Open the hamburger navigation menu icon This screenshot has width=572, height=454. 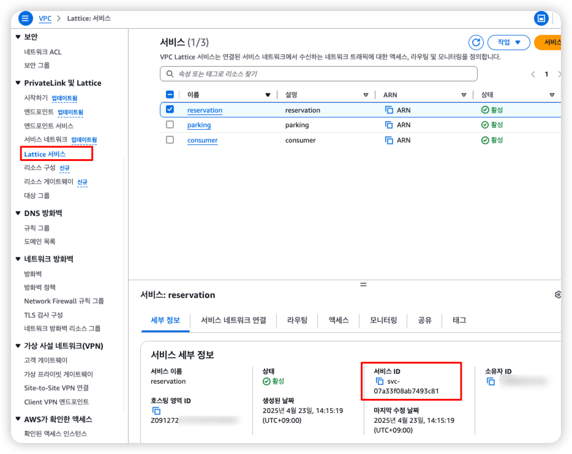[x=25, y=18]
